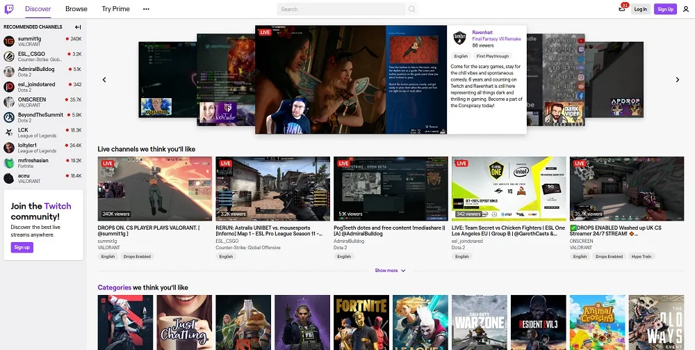Open the Browse tab

coord(76,9)
